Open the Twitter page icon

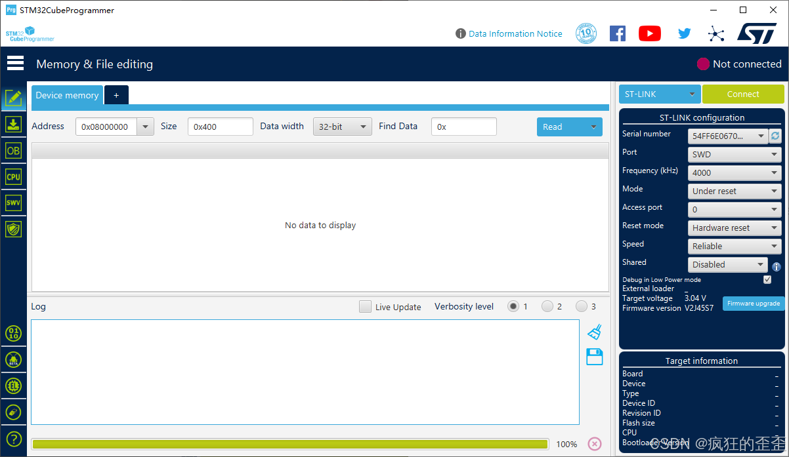click(685, 33)
